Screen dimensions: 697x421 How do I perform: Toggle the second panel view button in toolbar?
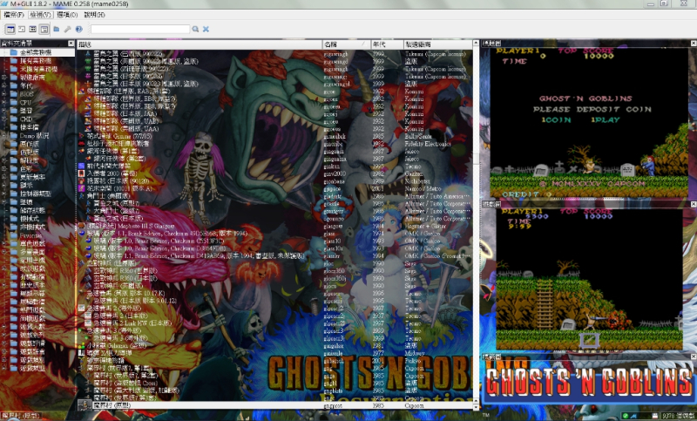tap(21, 30)
